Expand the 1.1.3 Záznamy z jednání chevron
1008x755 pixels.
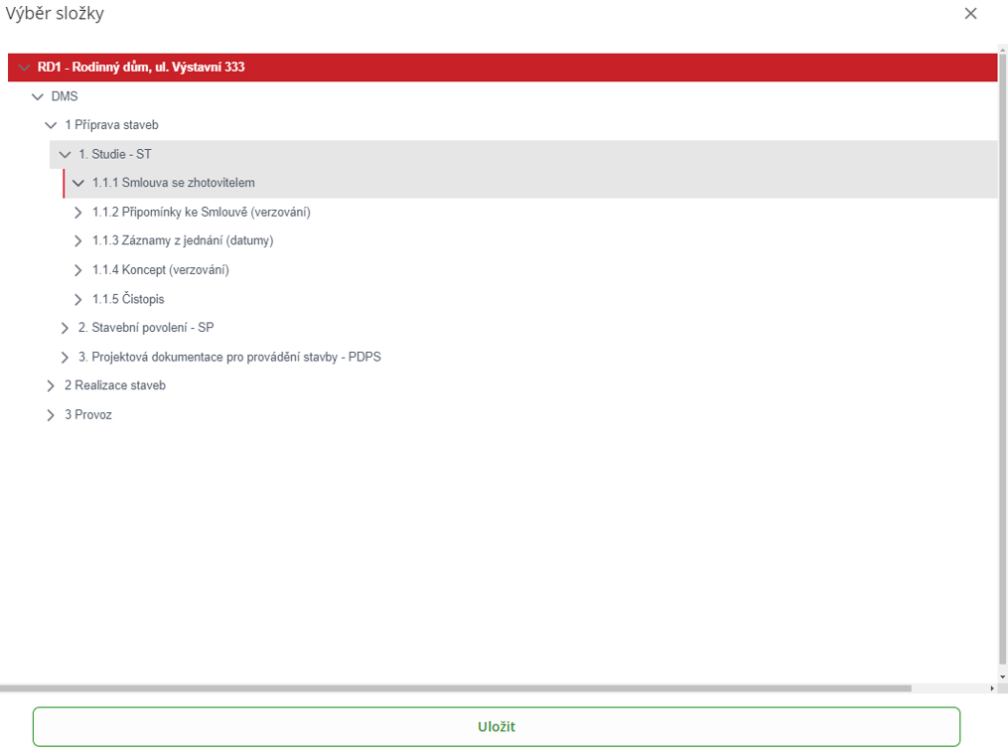pos(79,241)
